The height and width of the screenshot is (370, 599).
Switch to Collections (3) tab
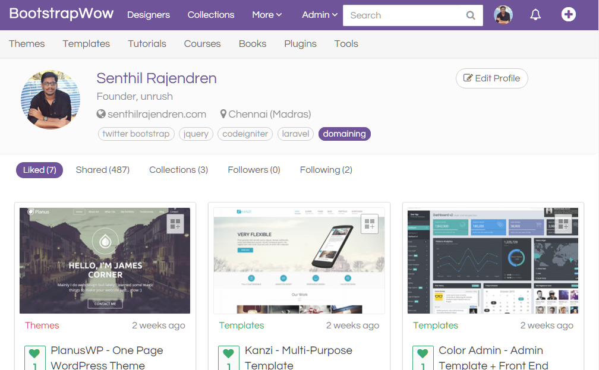[x=178, y=170]
